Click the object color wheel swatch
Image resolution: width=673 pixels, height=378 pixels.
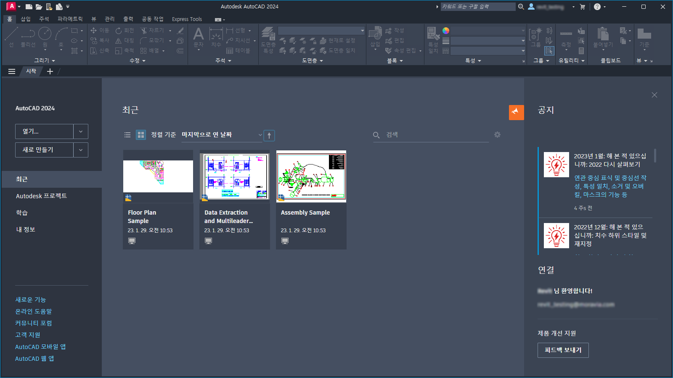[446, 31]
